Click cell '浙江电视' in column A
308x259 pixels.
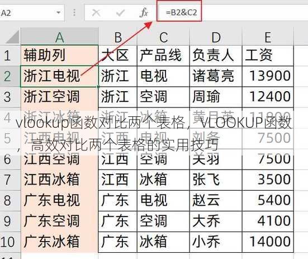[x=59, y=76]
